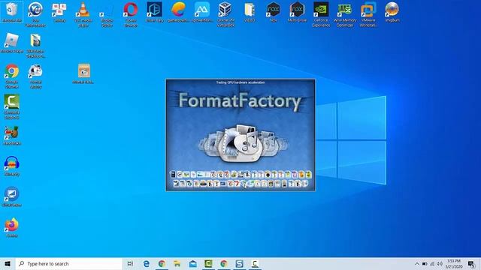Open the blue S app on taskbar

[239, 263]
